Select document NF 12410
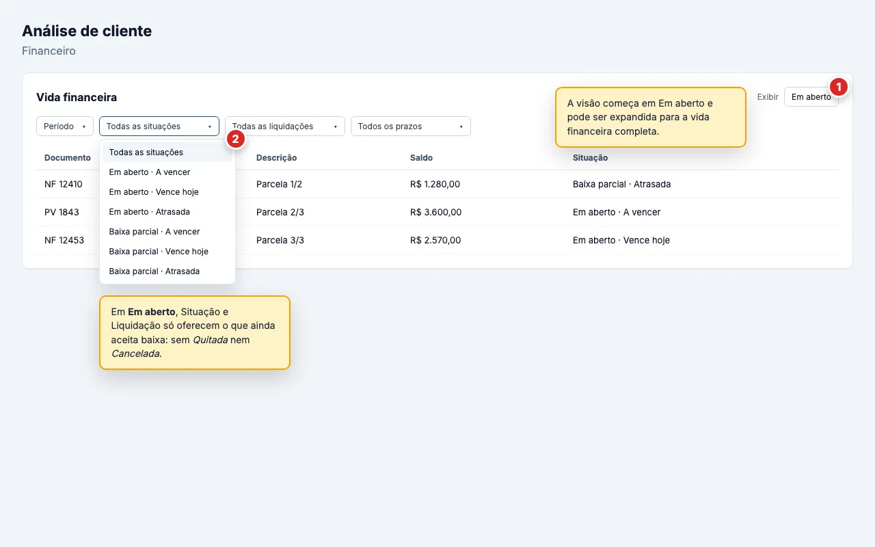875x547 pixels. 64,185
